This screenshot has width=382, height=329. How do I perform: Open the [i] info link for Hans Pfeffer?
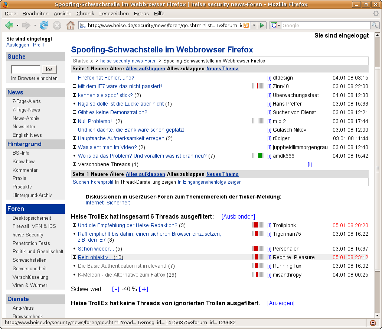(x=269, y=104)
